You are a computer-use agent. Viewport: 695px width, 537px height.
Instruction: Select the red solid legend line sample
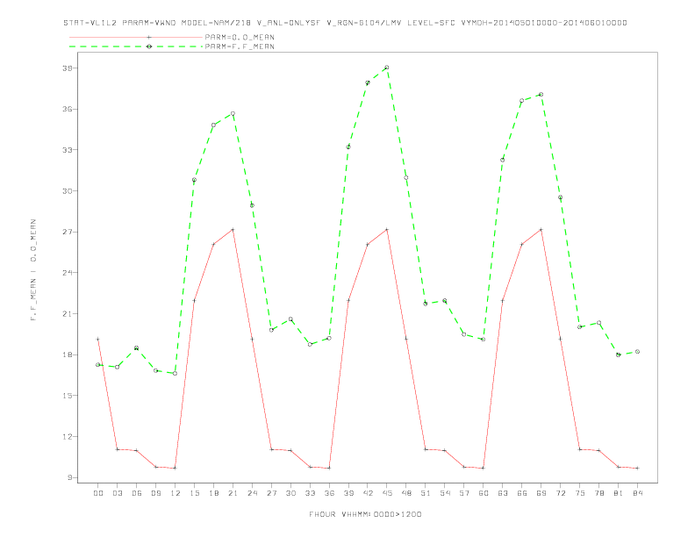point(136,37)
